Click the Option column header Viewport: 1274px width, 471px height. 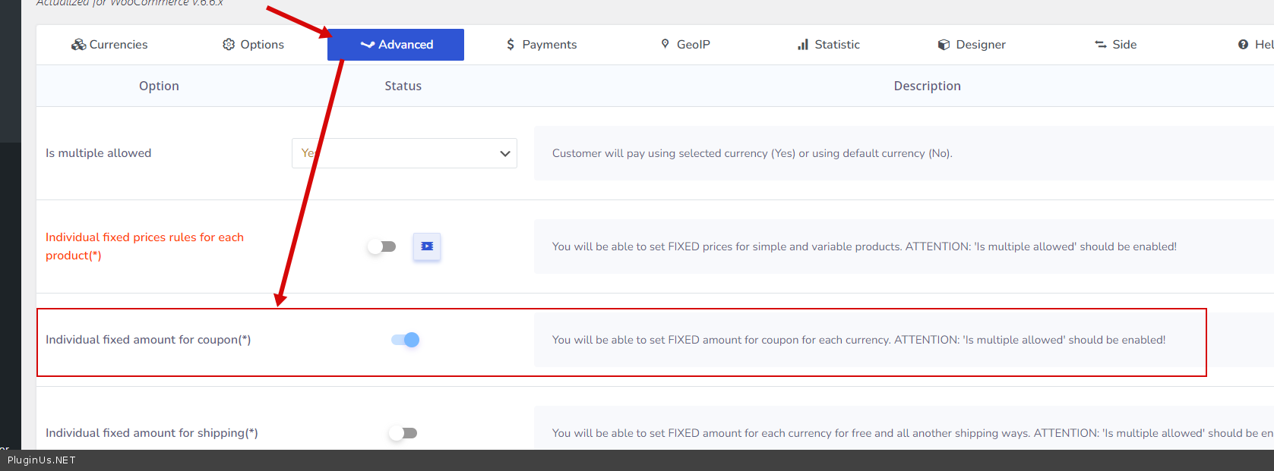(x=159, y=86)
